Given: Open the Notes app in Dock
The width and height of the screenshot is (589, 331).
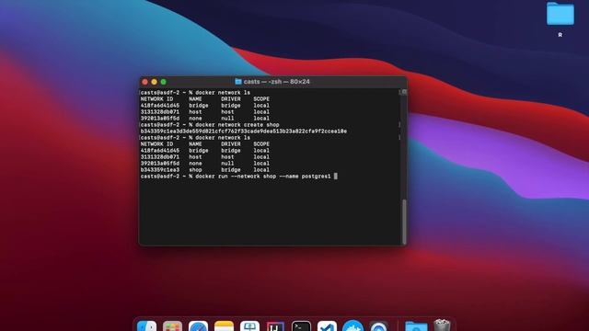Looking at the screenshot, I should point(224,325).
